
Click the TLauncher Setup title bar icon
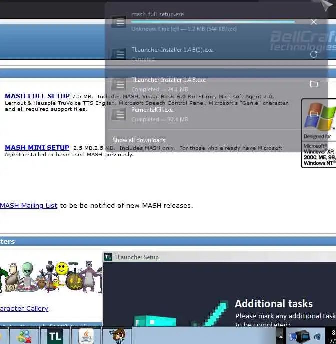[108, 257]
